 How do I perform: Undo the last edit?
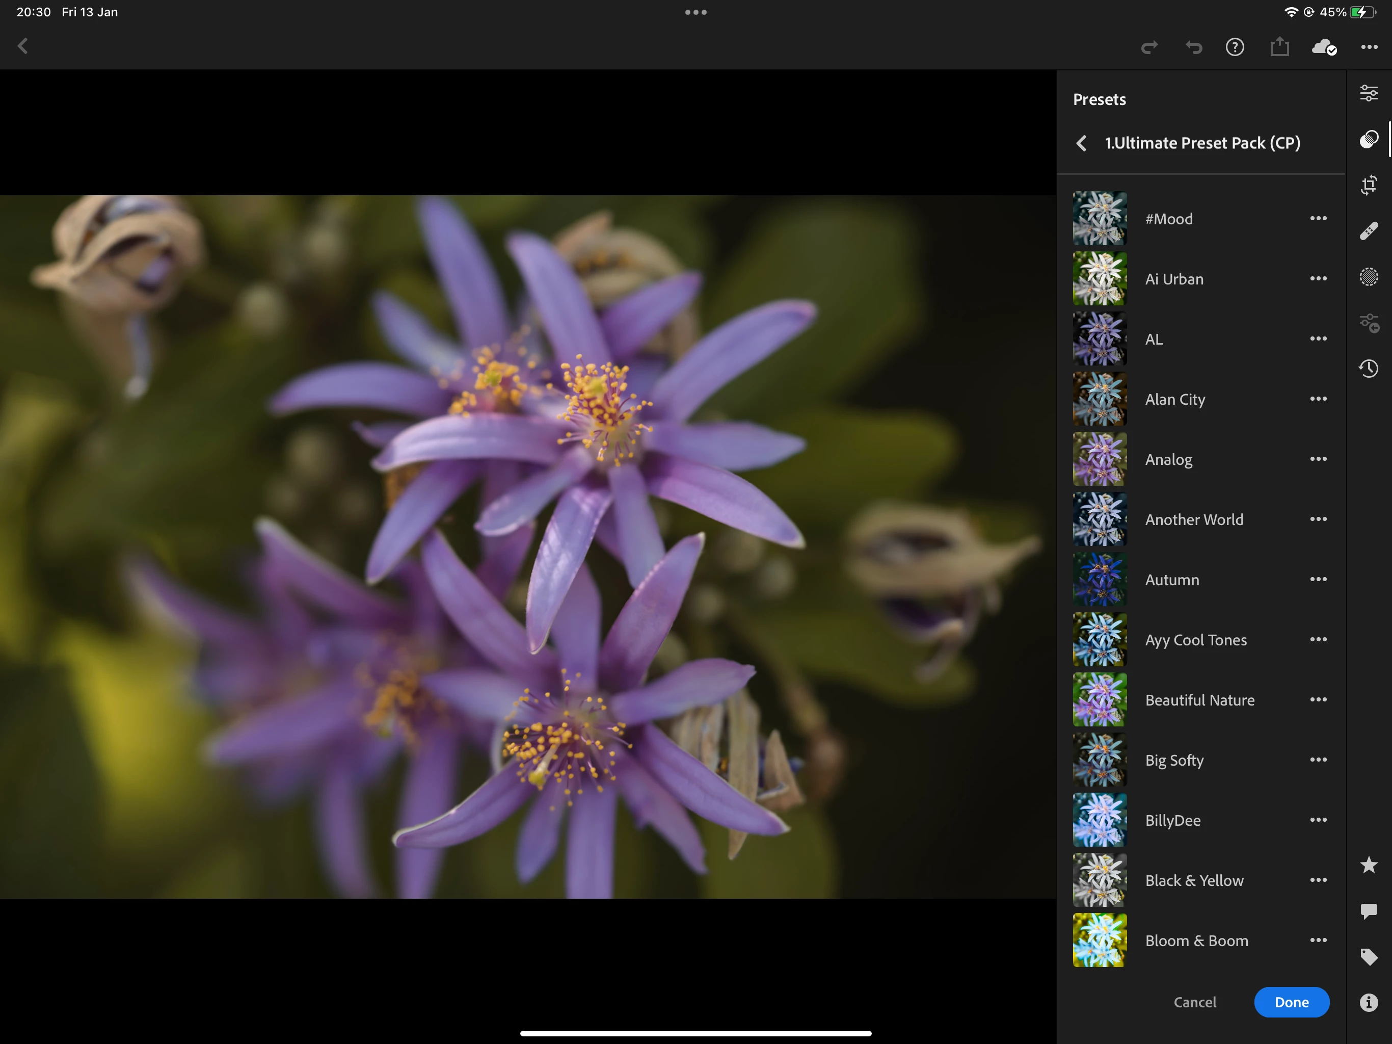[x=1193, y=47]
